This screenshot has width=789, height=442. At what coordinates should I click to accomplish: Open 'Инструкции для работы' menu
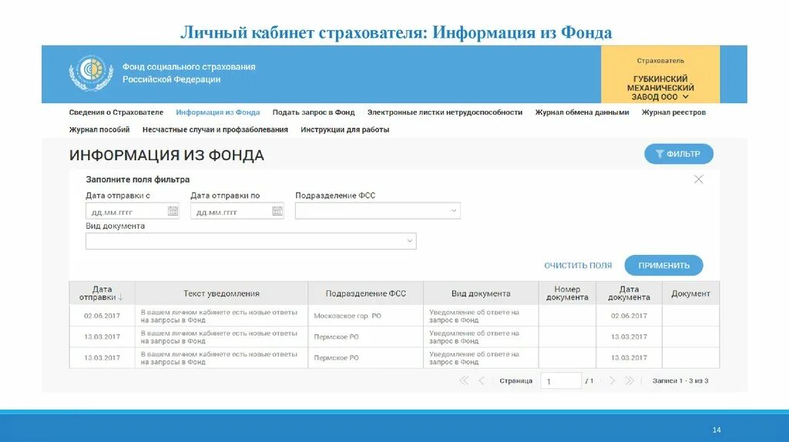(345, 129)
